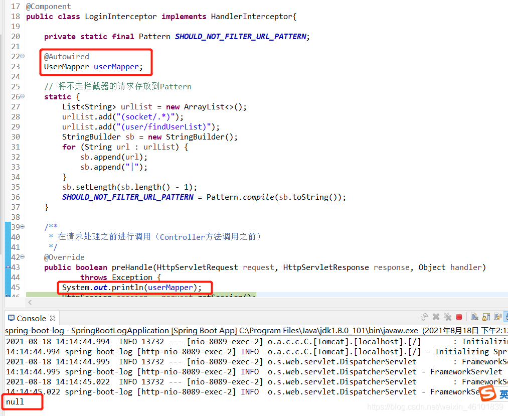Toggle Word Wrap in the Console
This screenshot has height=416, width=508.
[497, 317]
